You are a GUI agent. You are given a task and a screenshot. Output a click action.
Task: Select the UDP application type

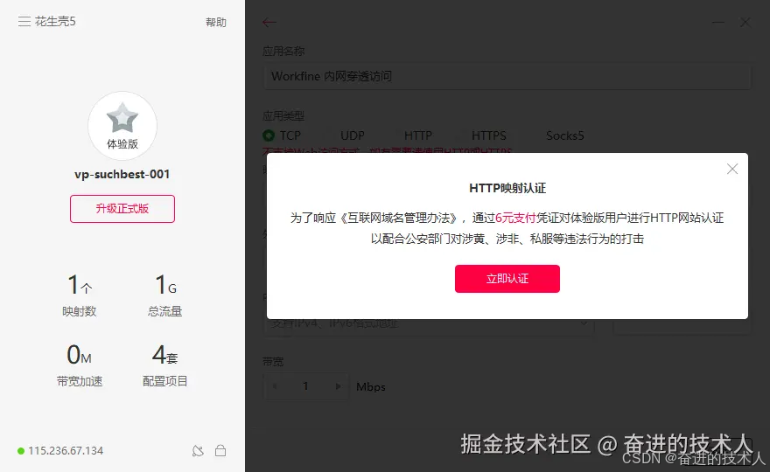tap(352, 135)
